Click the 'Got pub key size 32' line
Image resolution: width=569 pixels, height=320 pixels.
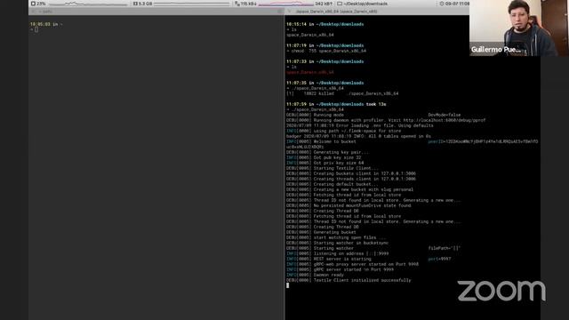[x=324, y=158]
